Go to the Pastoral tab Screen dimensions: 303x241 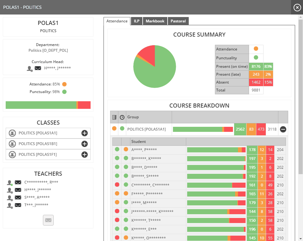[x=178, y=21]
